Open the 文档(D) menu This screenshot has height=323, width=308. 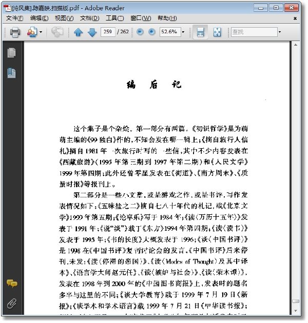click(89, 18)
